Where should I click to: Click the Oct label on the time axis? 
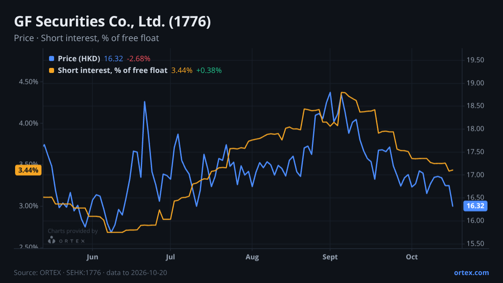pyautogui.click(x=412, y=257)
